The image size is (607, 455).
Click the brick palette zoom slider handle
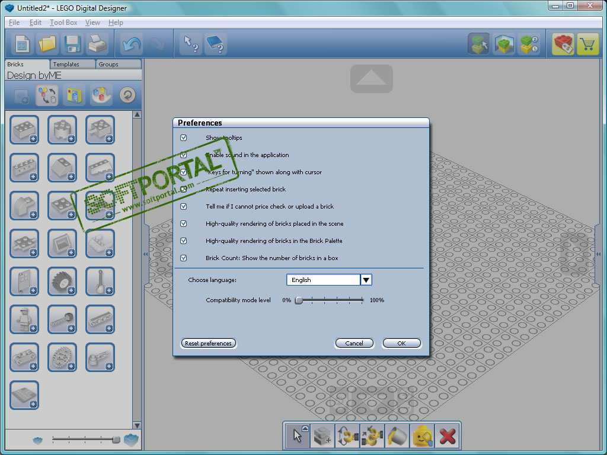pyautogui.click(x=116, y=439)
